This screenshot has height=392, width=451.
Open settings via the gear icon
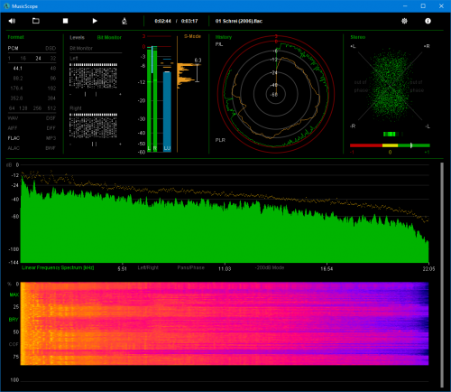tap(404, 21)
